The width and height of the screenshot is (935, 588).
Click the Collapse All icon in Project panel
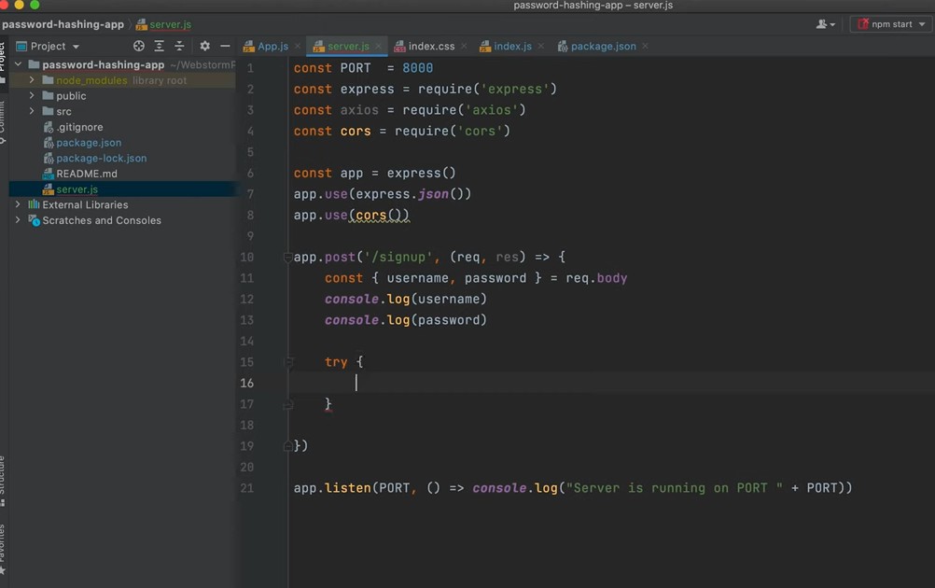[x=179, y=46]
